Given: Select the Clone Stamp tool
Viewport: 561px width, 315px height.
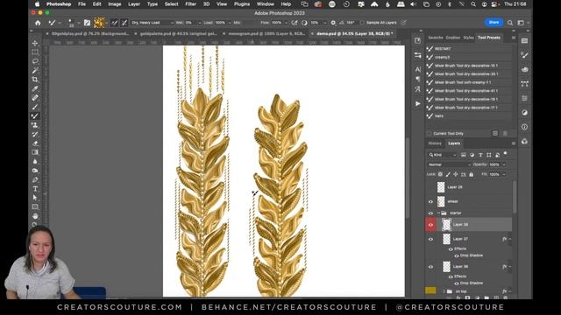Looking at the screenshot, I should point(35,125).
